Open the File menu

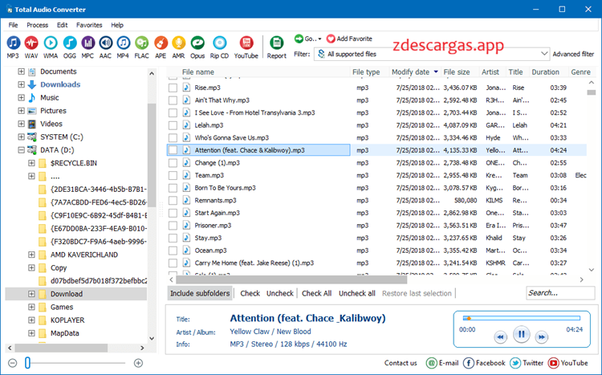[13, 25]
